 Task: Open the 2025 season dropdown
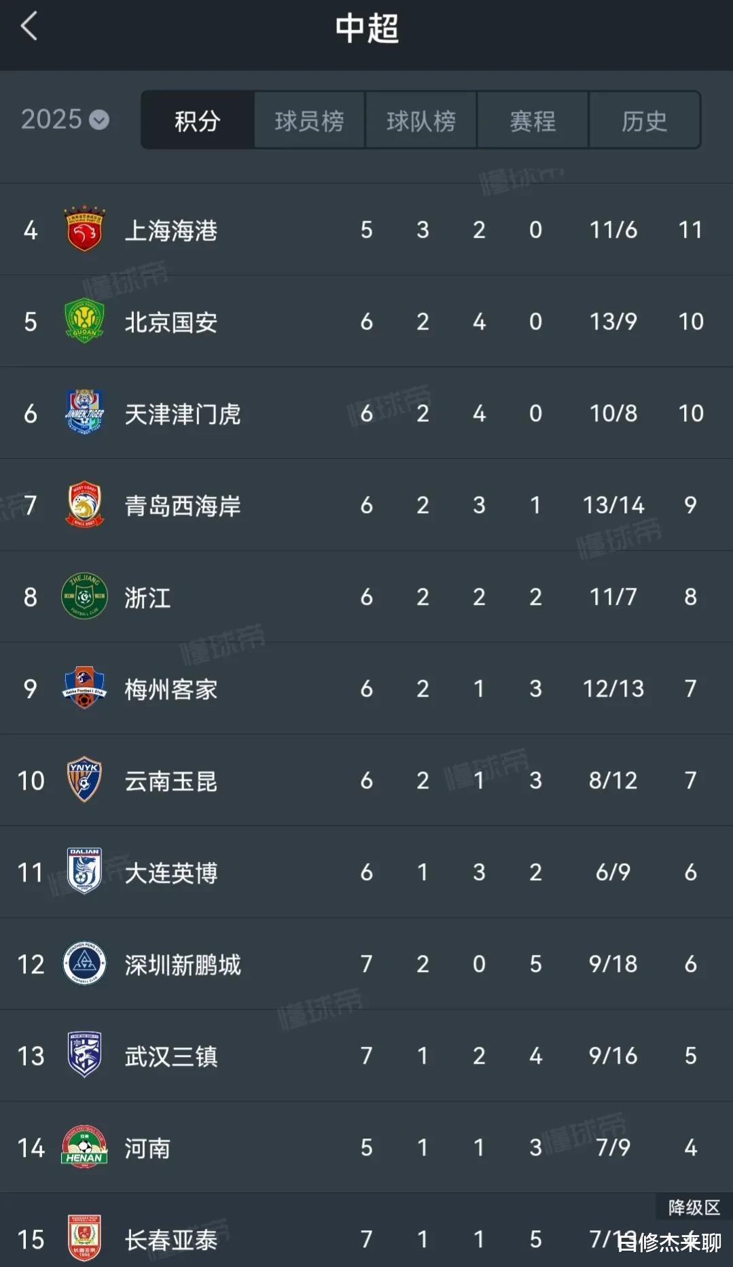[65, 120]
